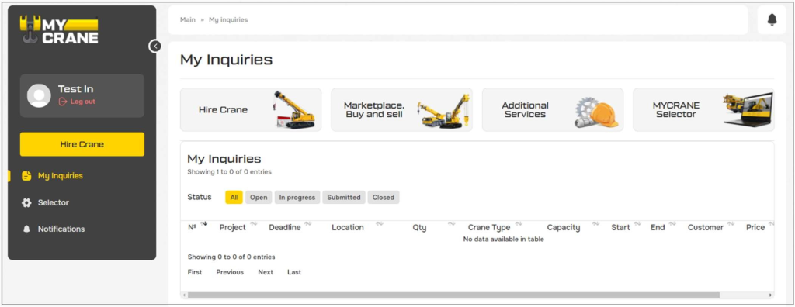Sort by the Nº column arrow
795x307 pixels.
[x=204, y=223]
